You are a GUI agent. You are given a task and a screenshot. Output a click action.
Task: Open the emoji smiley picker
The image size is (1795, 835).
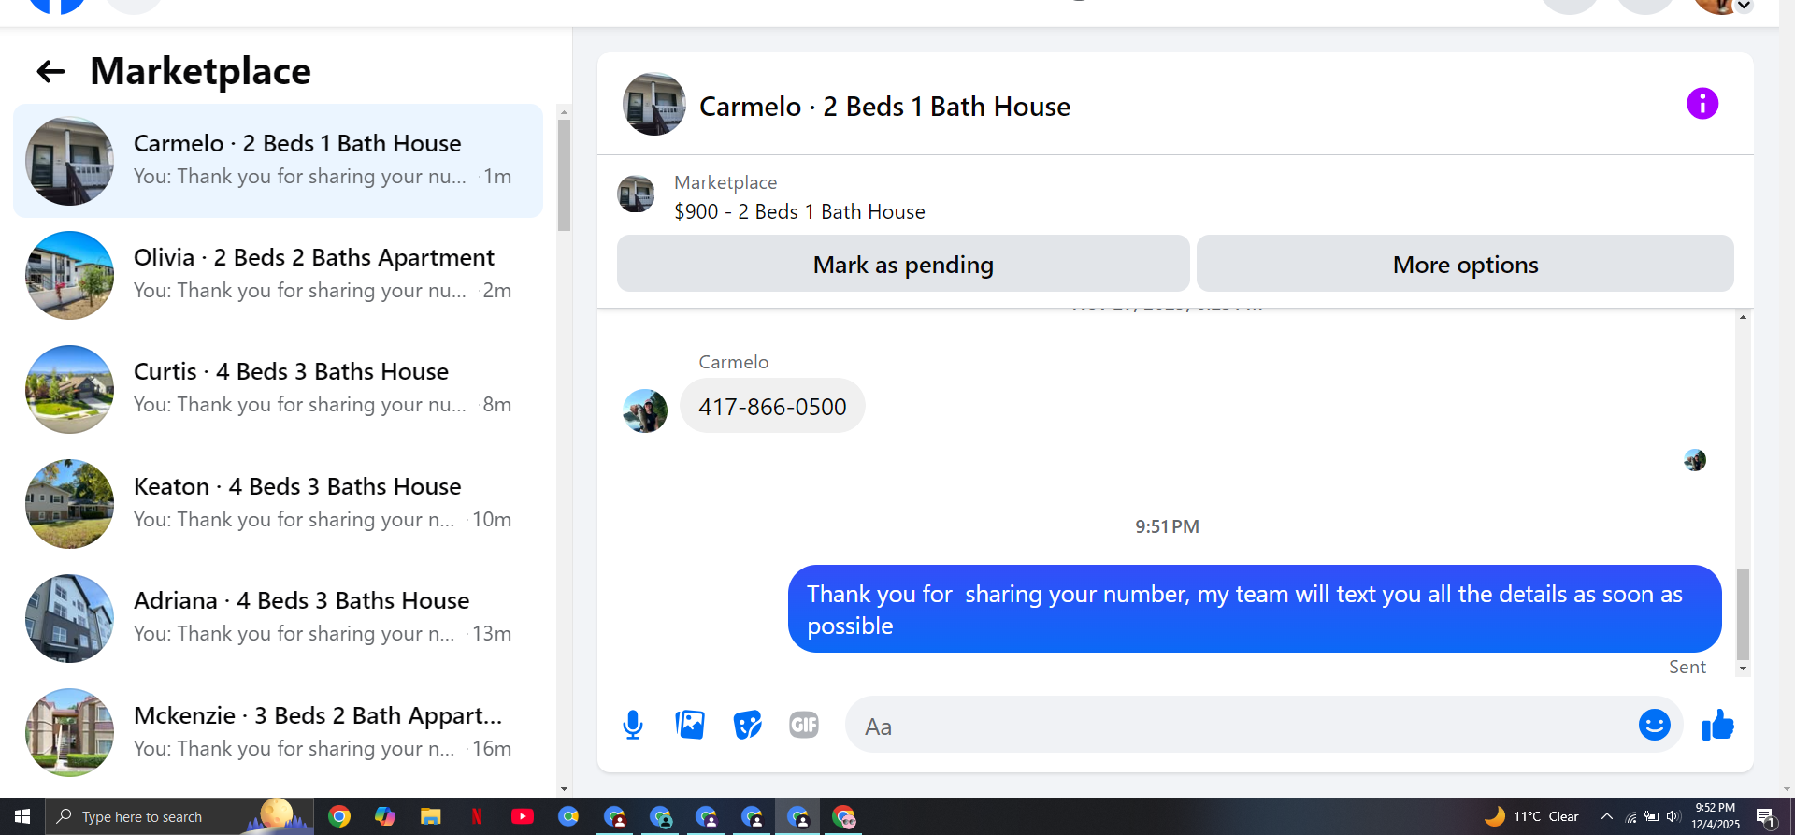[x=1654, y=725]
